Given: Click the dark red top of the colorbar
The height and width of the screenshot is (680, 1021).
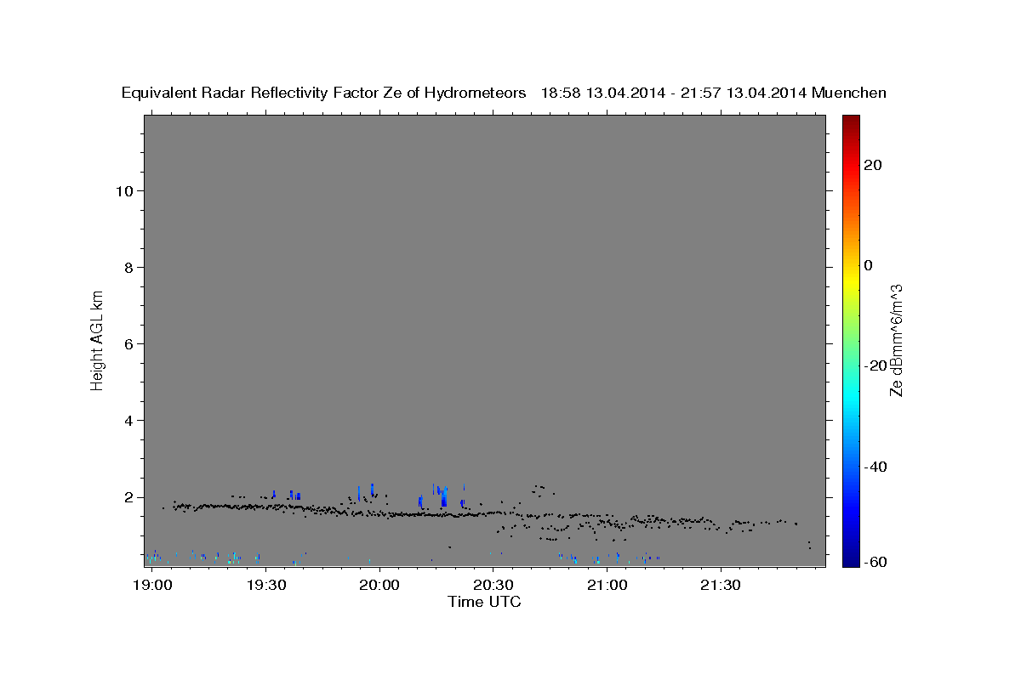Looking at the screenshot, I should [851, 123].
